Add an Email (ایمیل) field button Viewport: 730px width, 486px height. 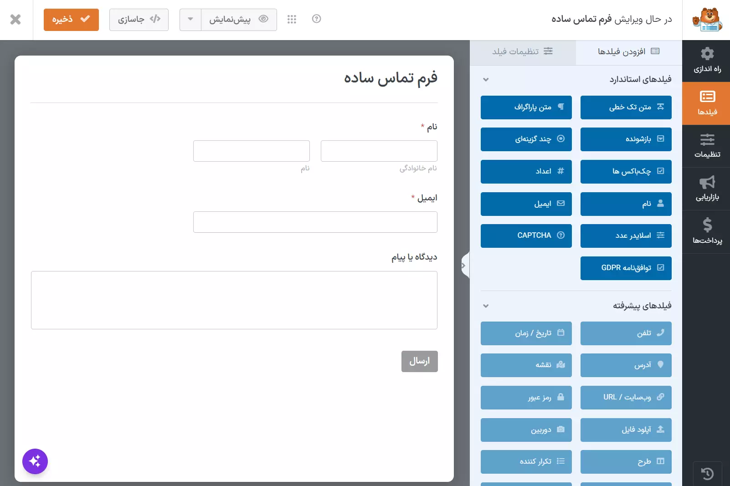click(x=526, y=204)
